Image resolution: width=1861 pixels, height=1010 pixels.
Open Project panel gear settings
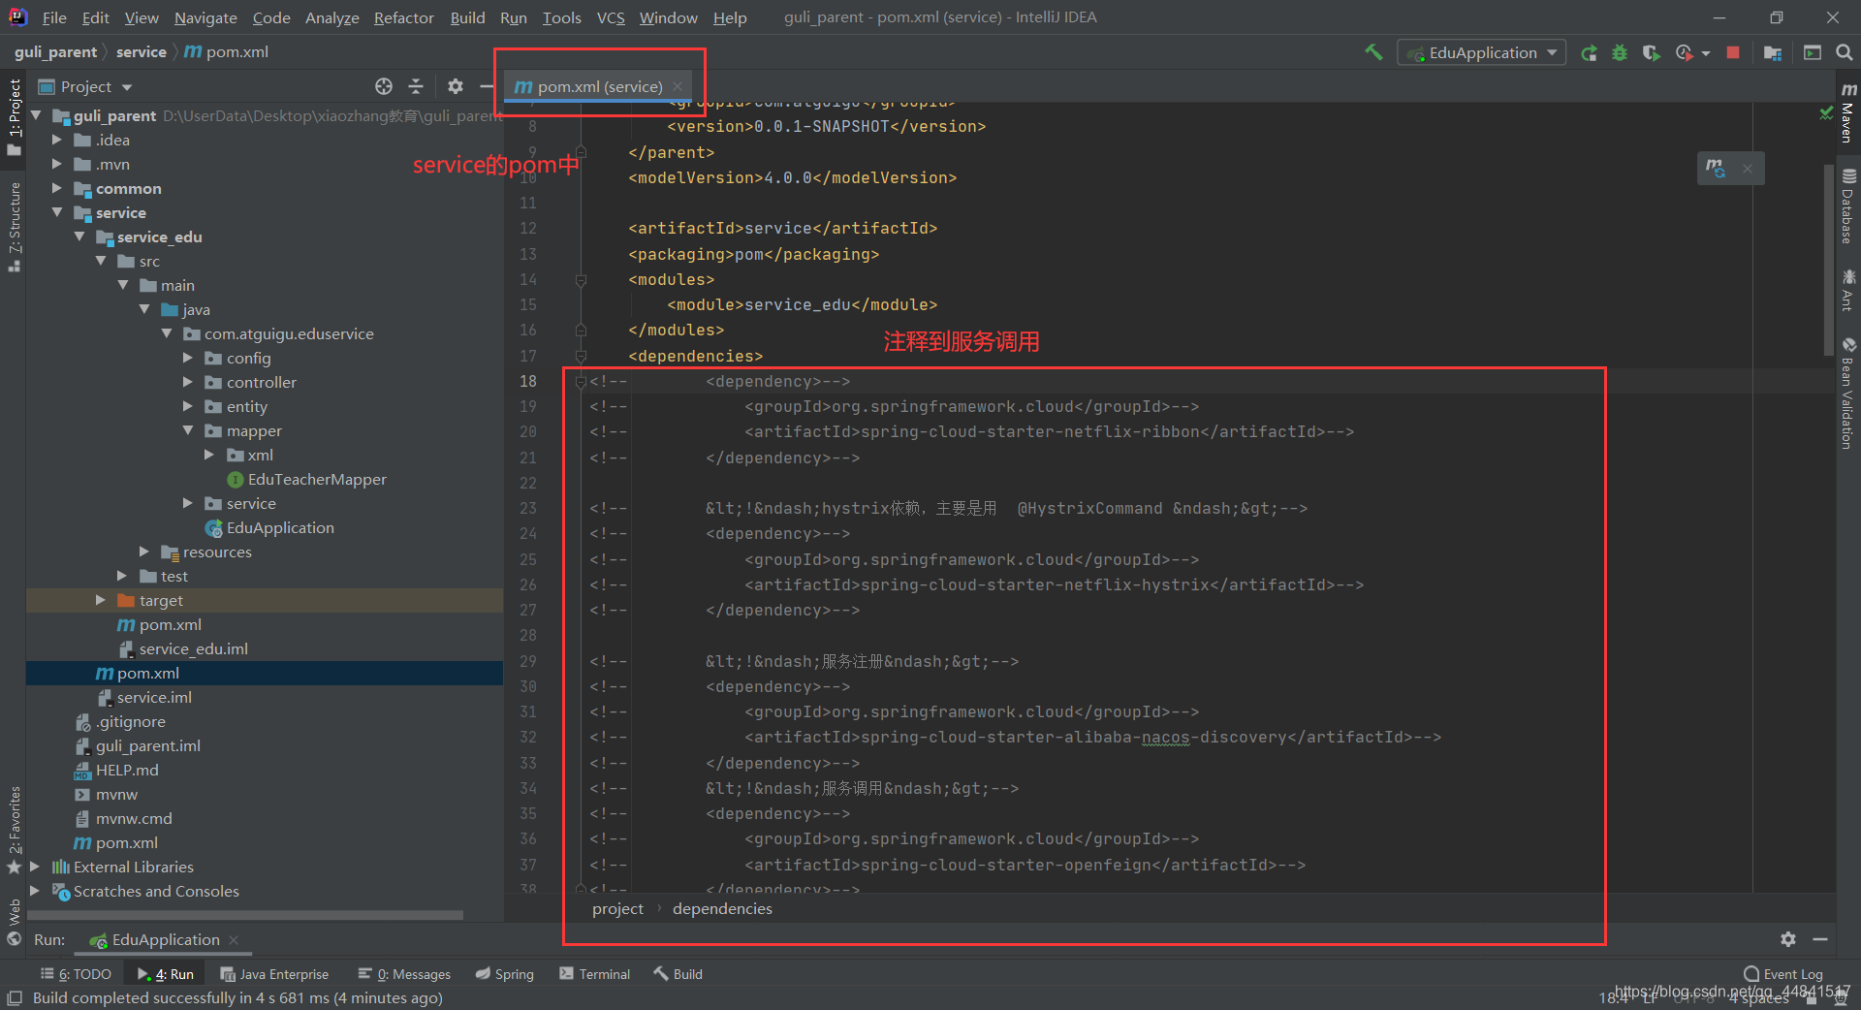pyautogui.click(x=456, y=86)
